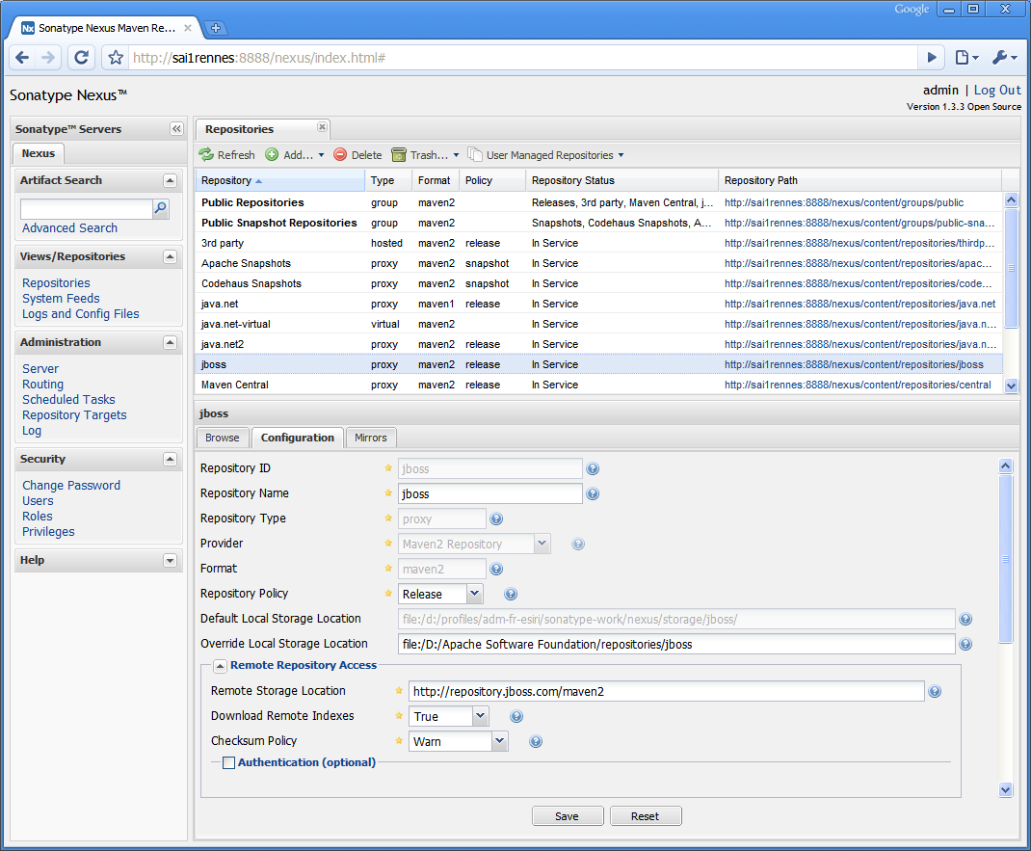
Task: Open the Repository Policy dropdown
Action: coord(474,595)
